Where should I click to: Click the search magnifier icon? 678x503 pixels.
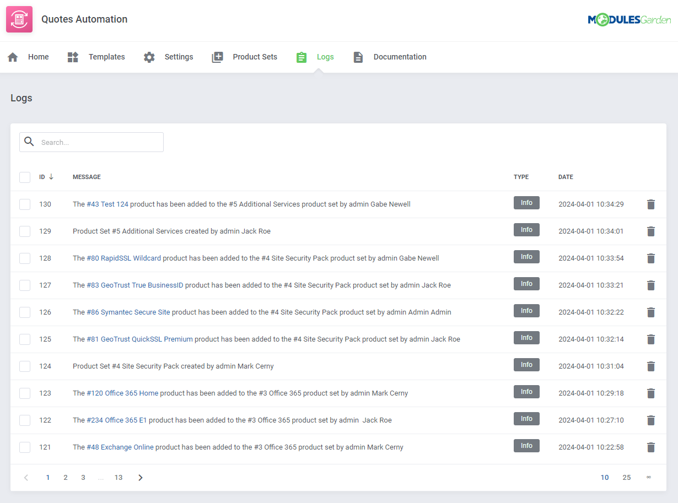tap(29, 142)
